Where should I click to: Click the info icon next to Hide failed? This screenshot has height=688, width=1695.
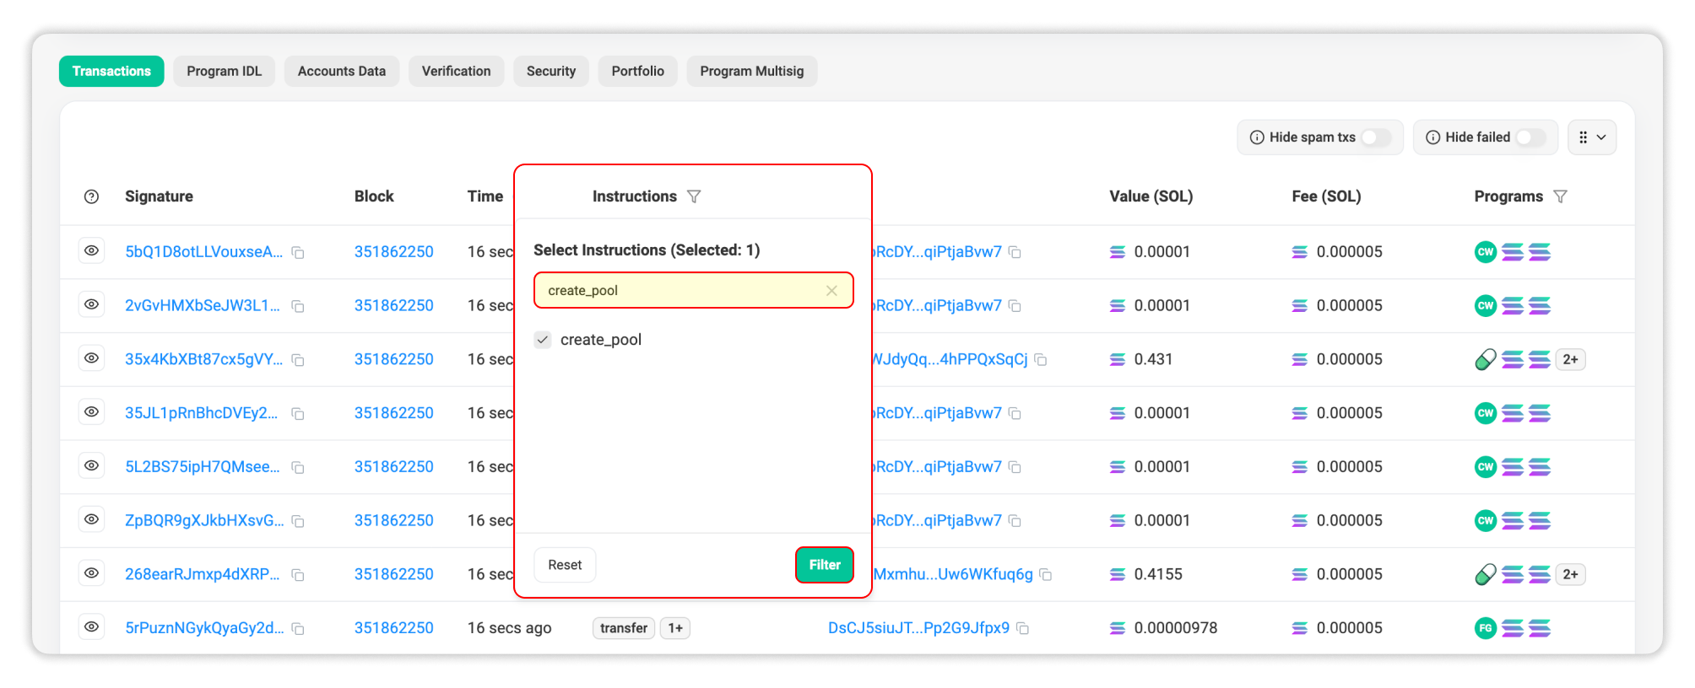pyautogui.click(x=1432, y=137)
